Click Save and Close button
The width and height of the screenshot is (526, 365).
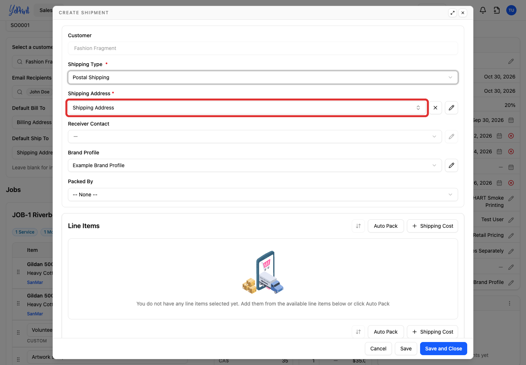tap(443, 349)
